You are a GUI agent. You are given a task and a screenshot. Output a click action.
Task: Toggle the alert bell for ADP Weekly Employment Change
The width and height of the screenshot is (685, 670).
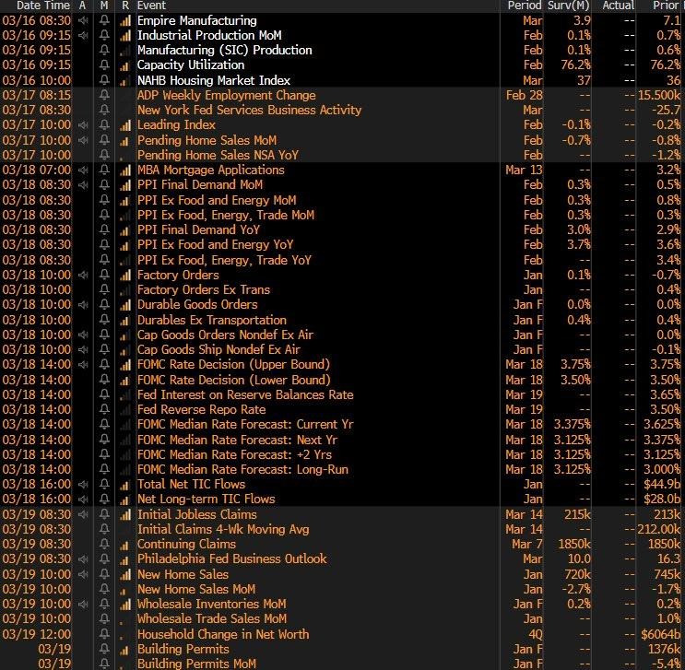pyautogui.click(x=104, y=96)
